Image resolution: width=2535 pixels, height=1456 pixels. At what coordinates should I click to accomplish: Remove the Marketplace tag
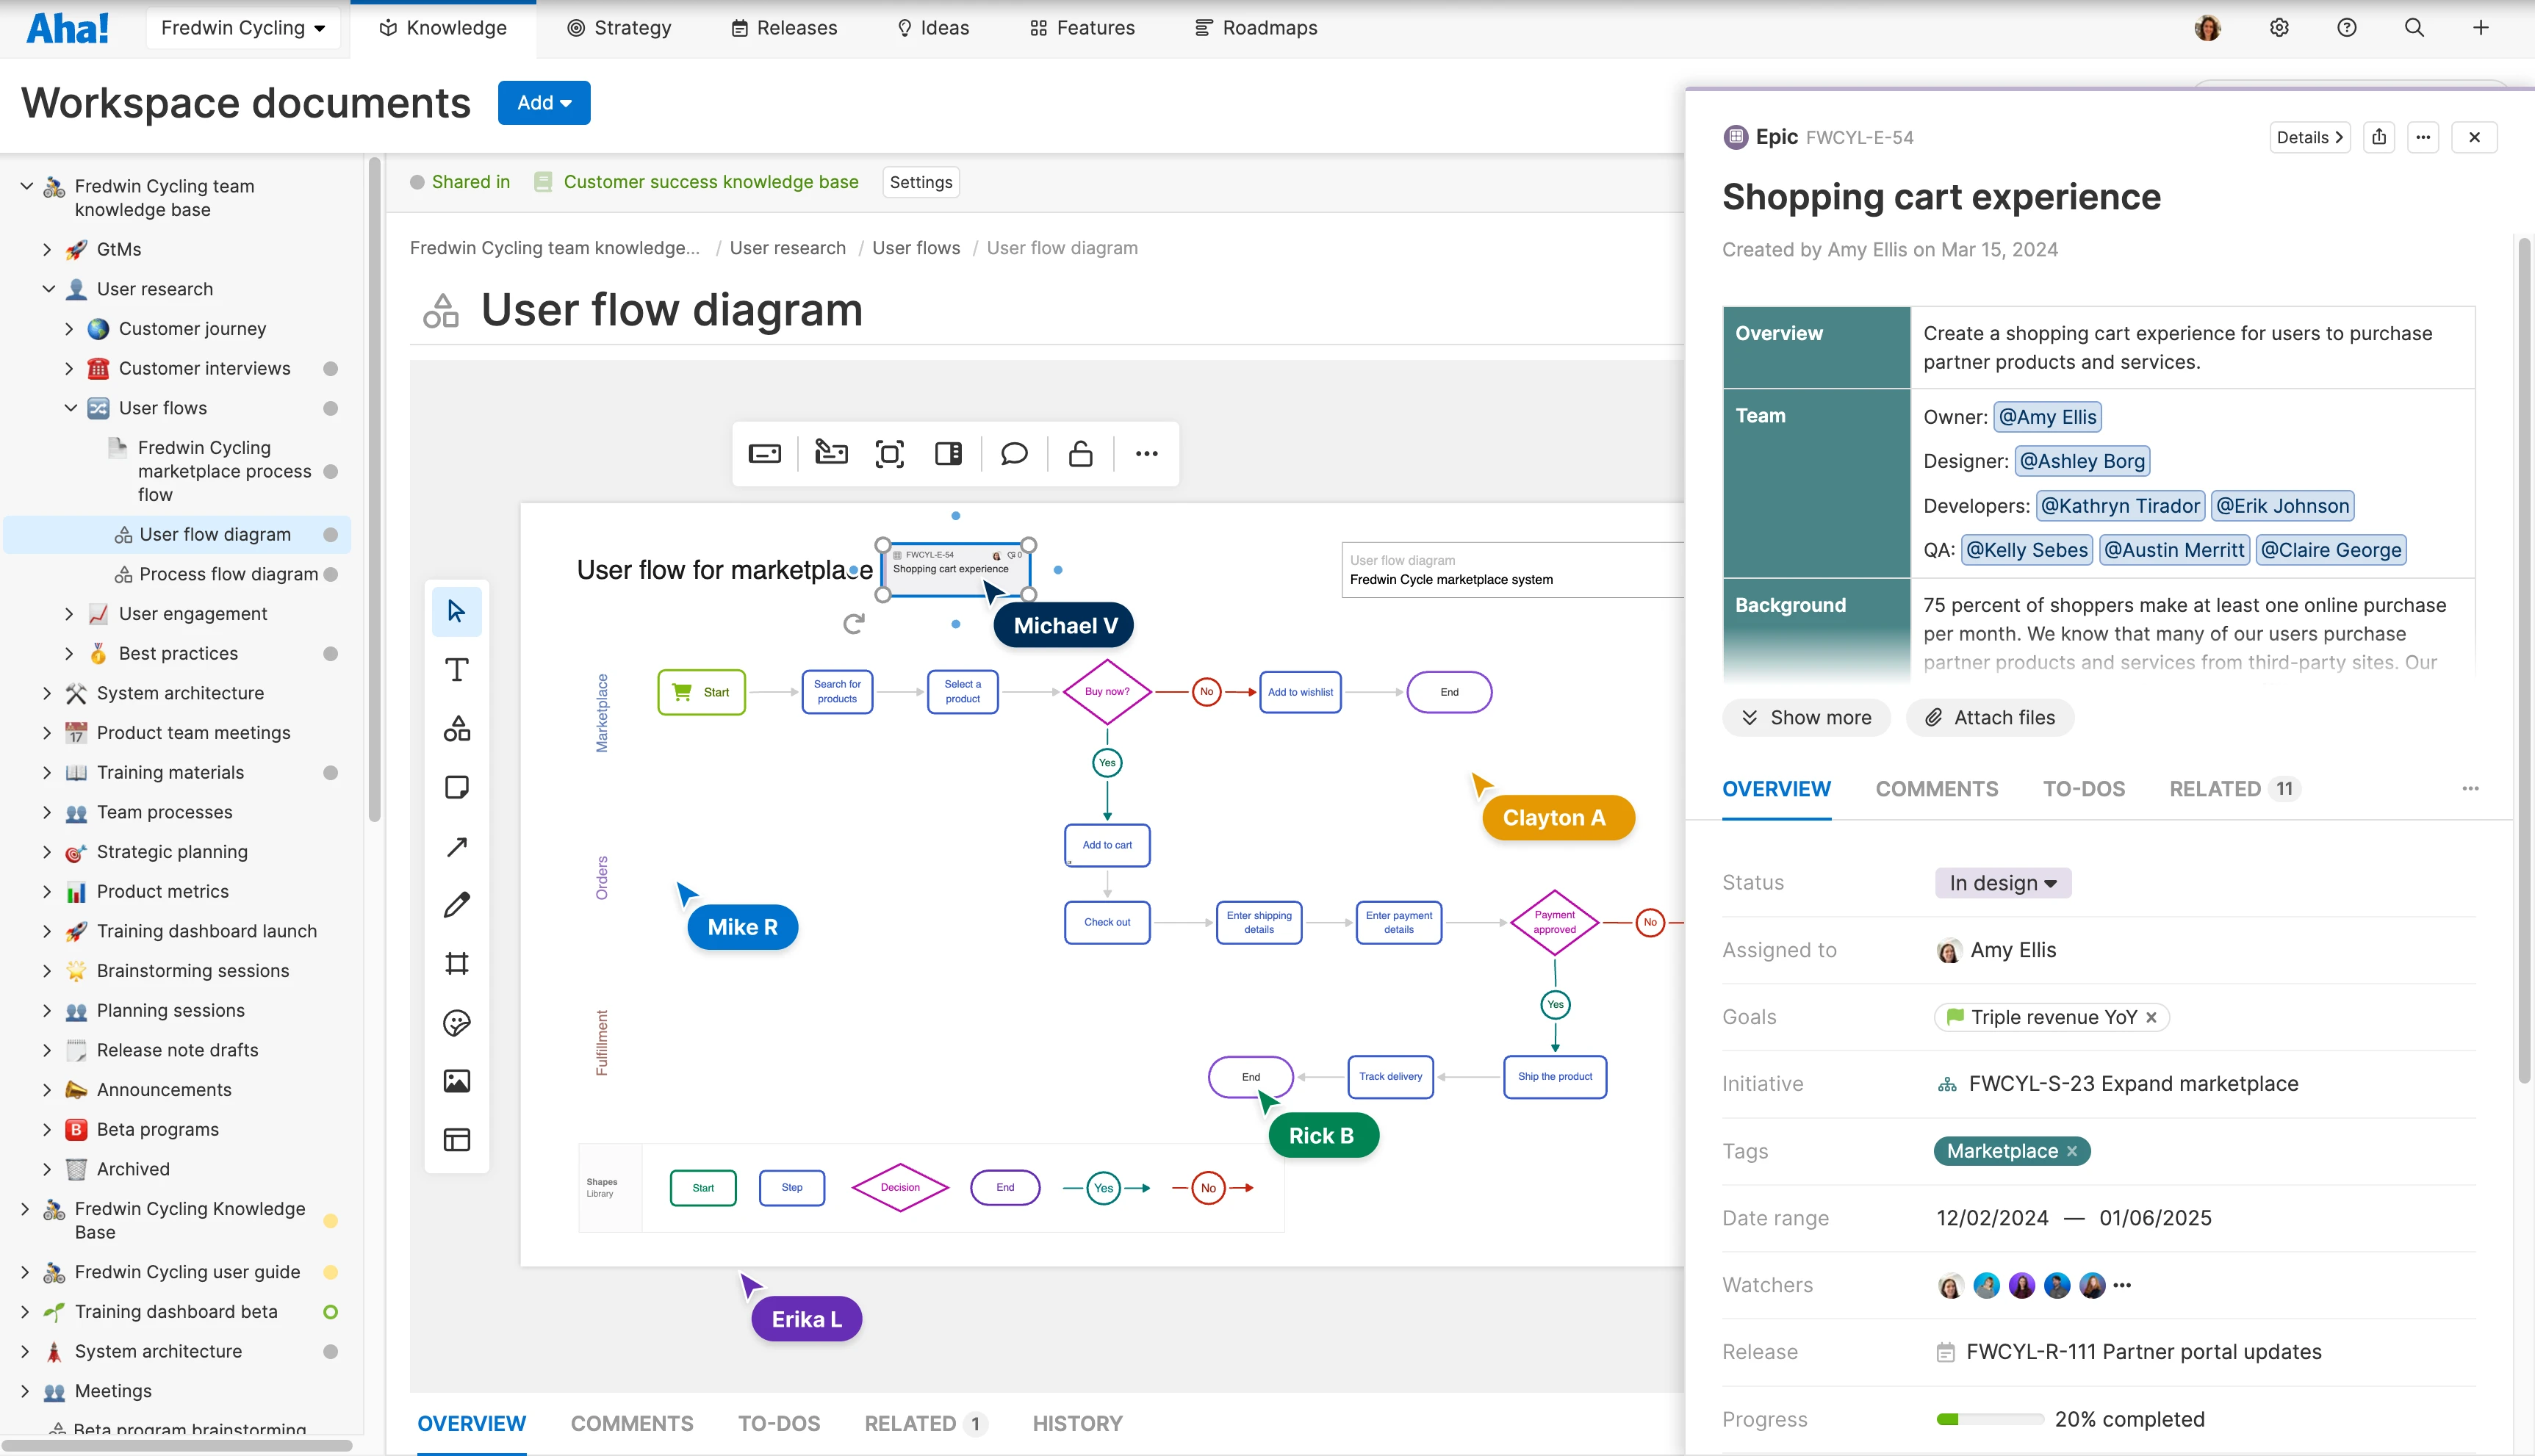2072,1152
